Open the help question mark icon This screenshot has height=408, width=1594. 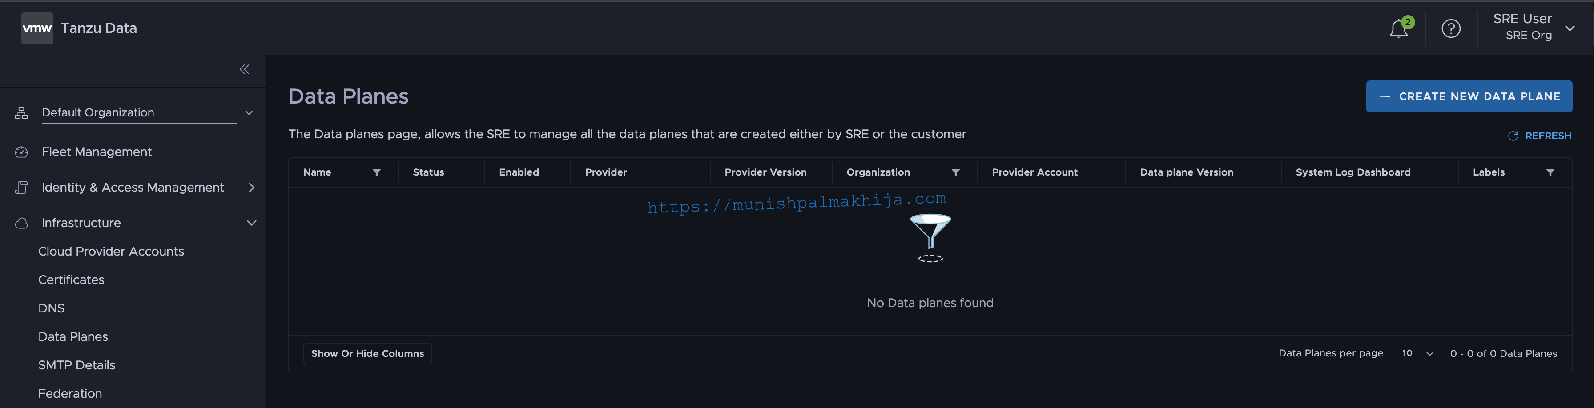1451,28
